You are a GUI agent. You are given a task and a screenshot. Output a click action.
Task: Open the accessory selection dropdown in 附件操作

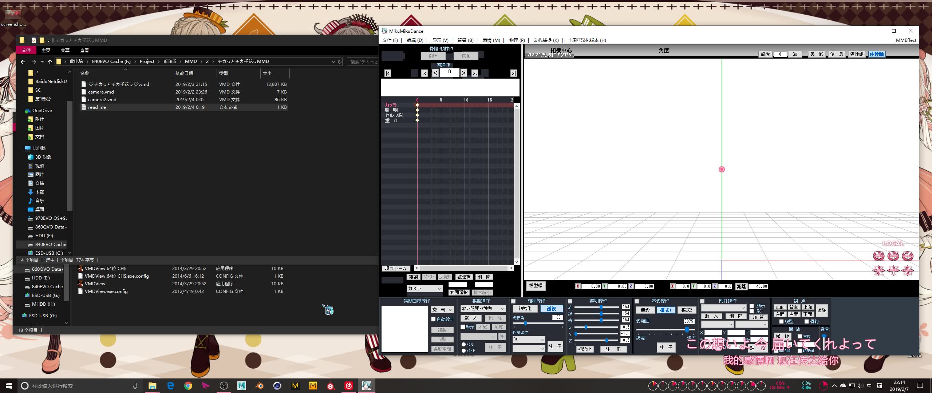pyautogui.click(x=723, y=308)
